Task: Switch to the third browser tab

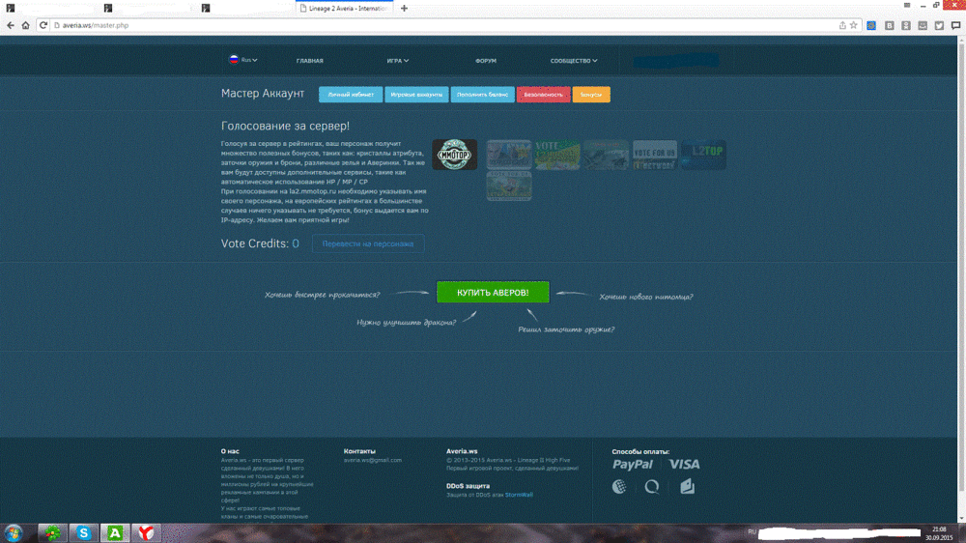Action: (245, 9)
